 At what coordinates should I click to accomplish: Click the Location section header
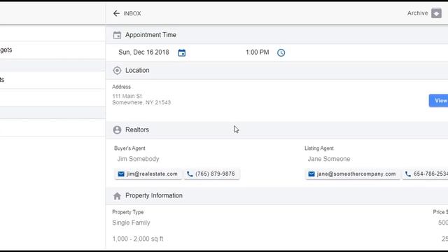point(277,70)
